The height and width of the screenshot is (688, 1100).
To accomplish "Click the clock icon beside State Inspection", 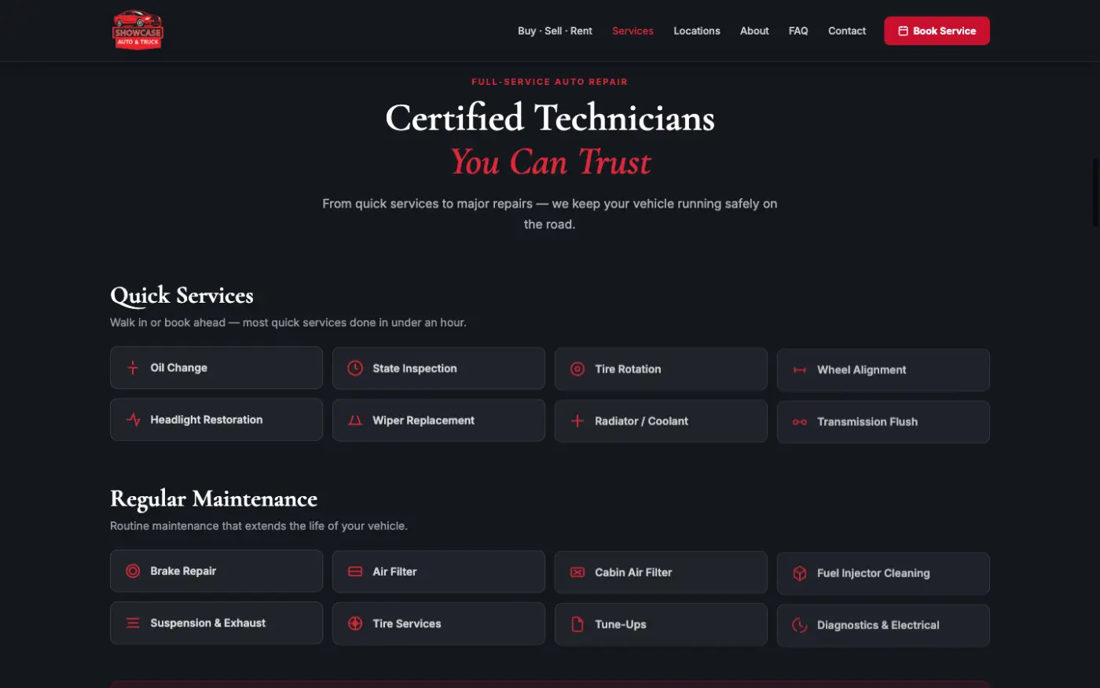I will click(355, 368).
